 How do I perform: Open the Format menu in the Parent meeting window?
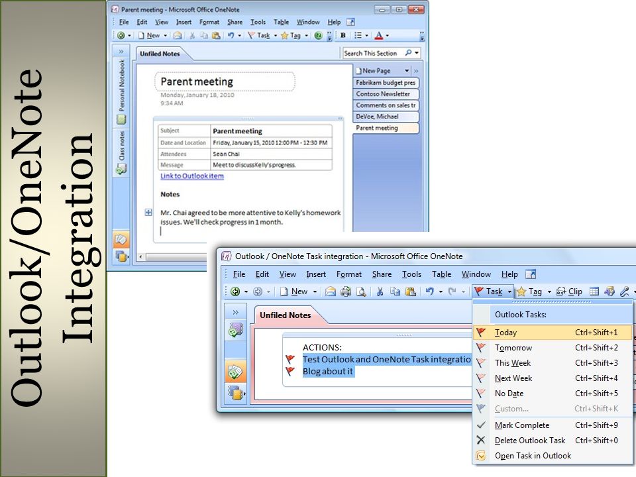[x=209, y=23]
